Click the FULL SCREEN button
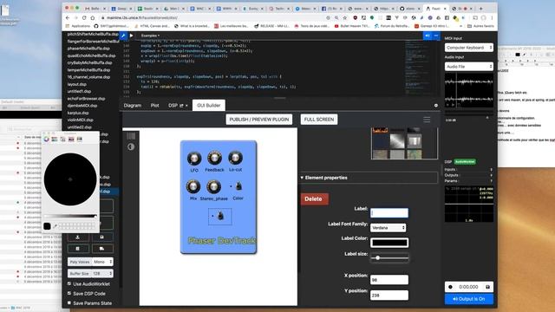Screen dimensions: 555x312 319,120
